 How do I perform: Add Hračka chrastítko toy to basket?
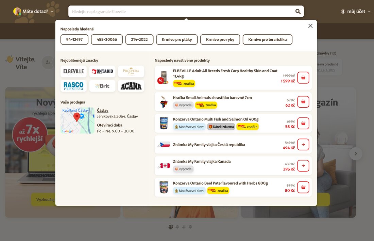pyautogui.click(x=303, y=102)
